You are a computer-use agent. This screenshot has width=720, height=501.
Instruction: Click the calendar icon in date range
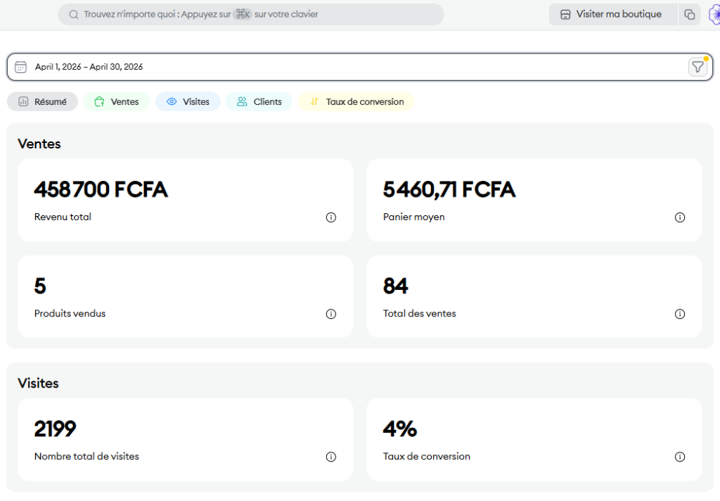click(20, 67)
